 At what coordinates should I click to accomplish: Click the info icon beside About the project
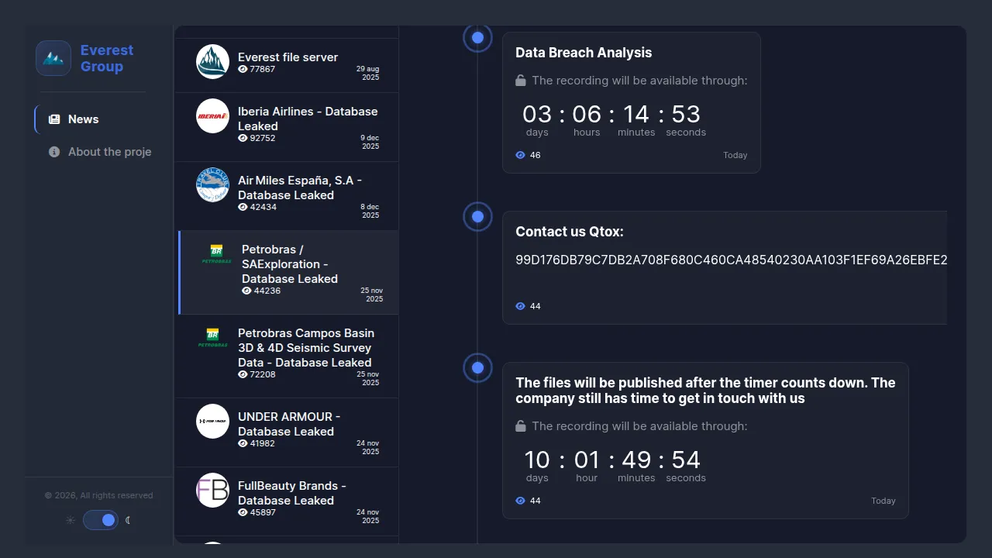(x=54, y=152)
